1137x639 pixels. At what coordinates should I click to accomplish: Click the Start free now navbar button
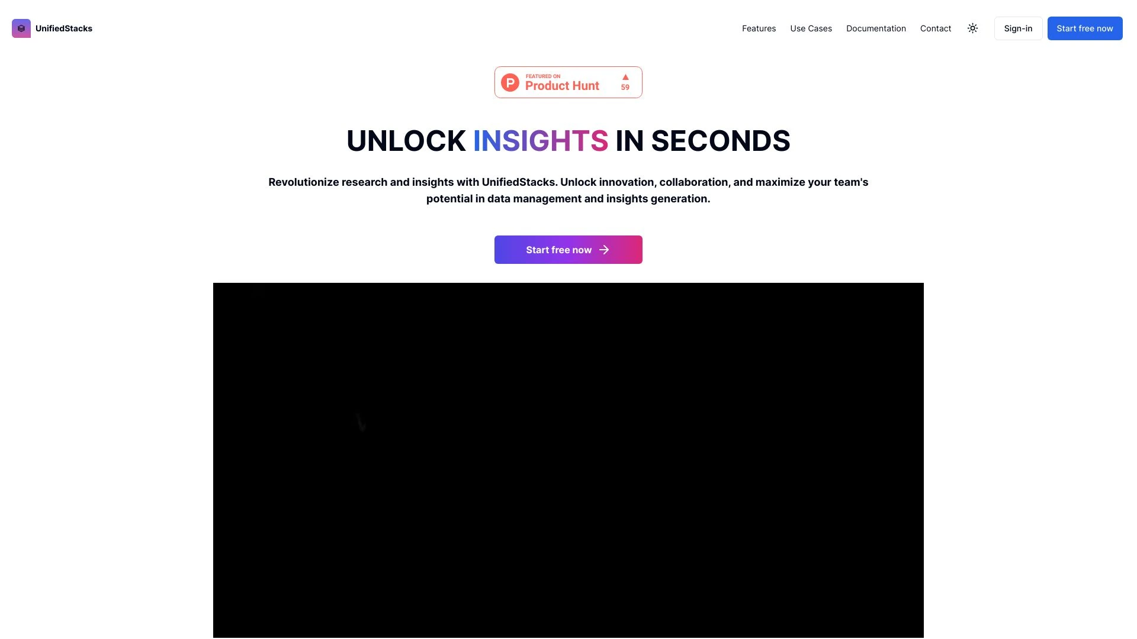click(x=1085, y=28)
